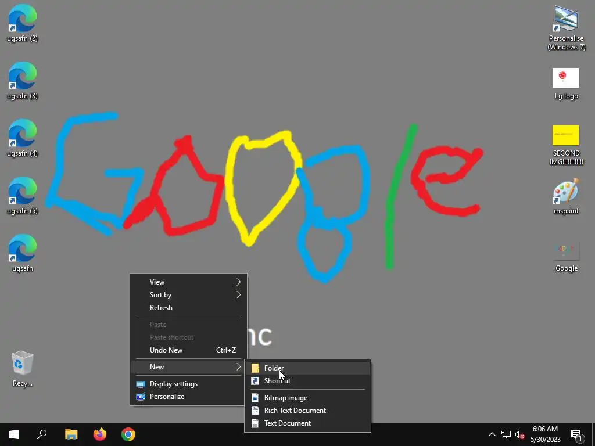Screen dimensions: 595x446
Task: Select the yellow SECOND IMG file
Action: tap(566, 145)
